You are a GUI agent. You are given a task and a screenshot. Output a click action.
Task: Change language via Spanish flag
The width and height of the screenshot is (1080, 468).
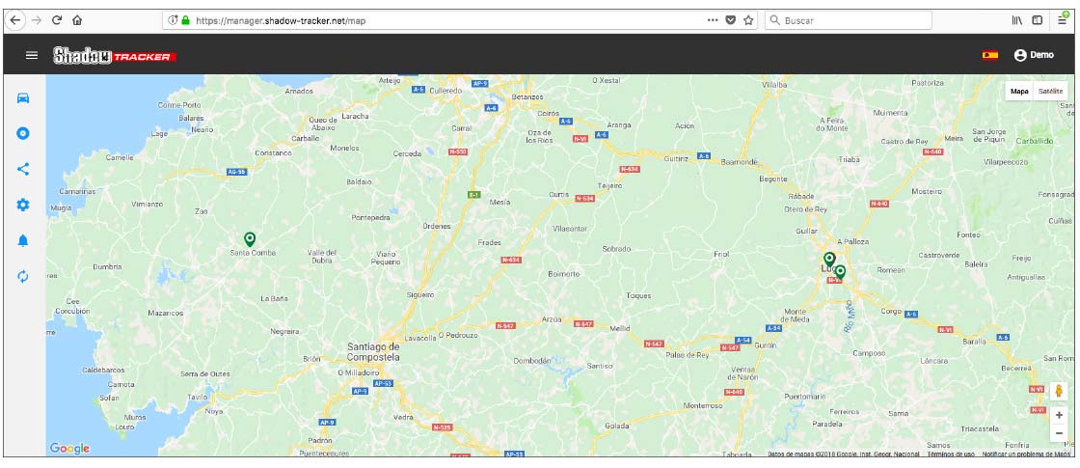990,55
